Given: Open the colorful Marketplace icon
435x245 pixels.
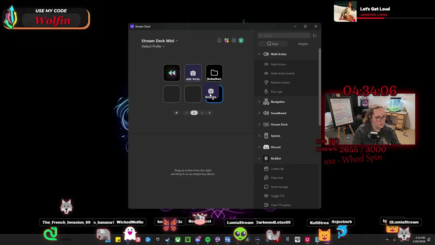Looking at the screenshot, I should 226,40.
